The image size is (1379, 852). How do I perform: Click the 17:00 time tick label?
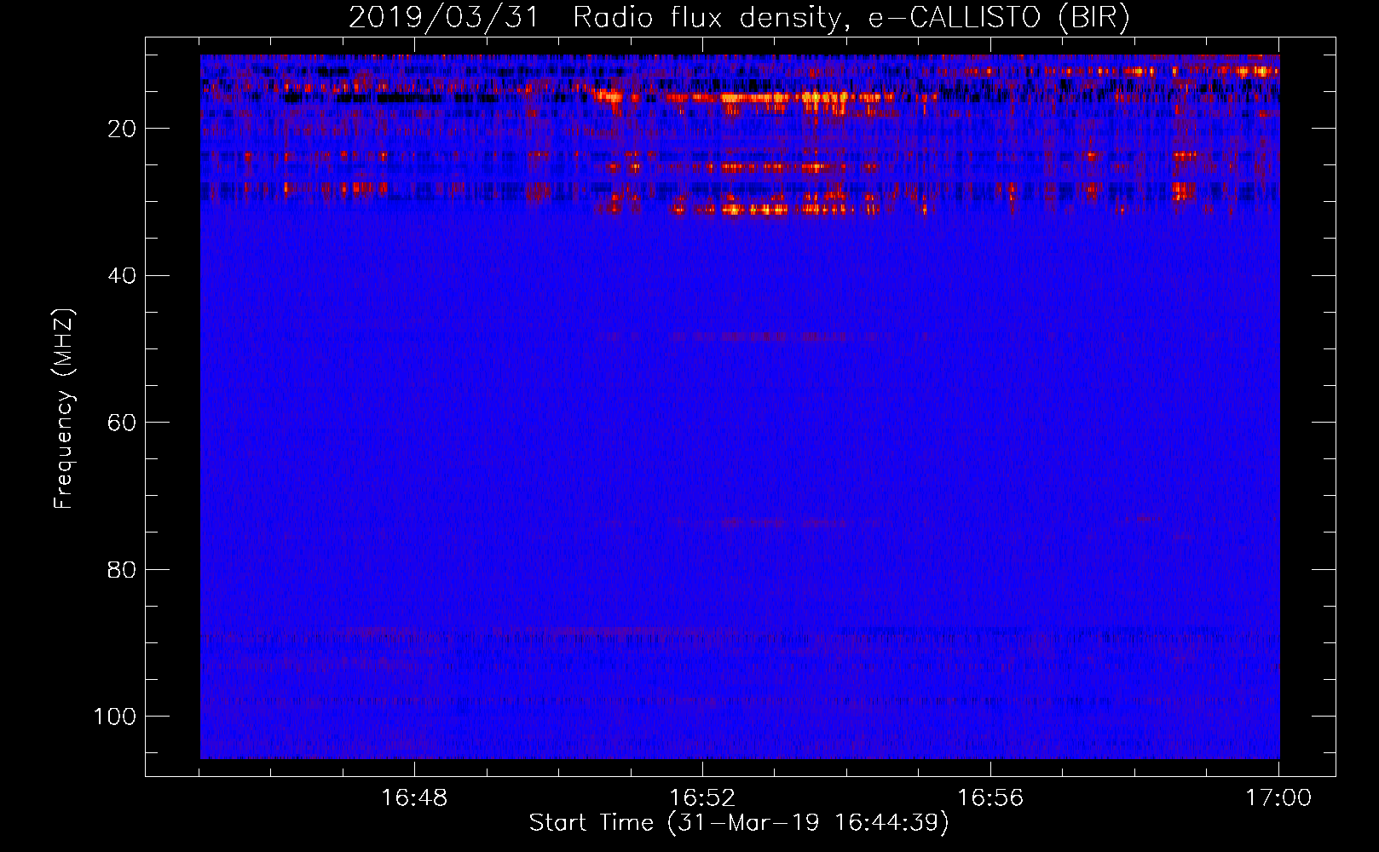1278,798
